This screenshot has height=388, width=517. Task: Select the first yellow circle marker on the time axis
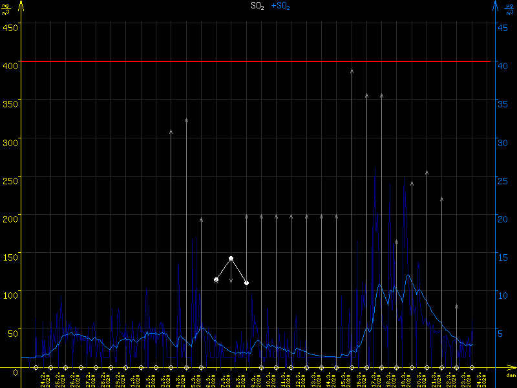point(36,368)
